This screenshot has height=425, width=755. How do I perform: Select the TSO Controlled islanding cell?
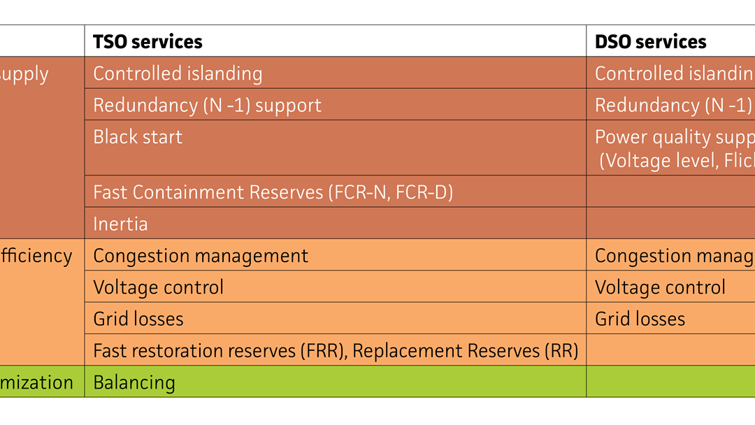335,73
